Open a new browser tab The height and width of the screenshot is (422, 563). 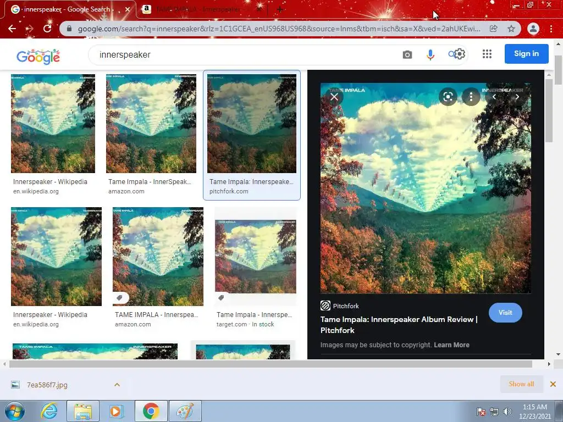pos(280,10)
